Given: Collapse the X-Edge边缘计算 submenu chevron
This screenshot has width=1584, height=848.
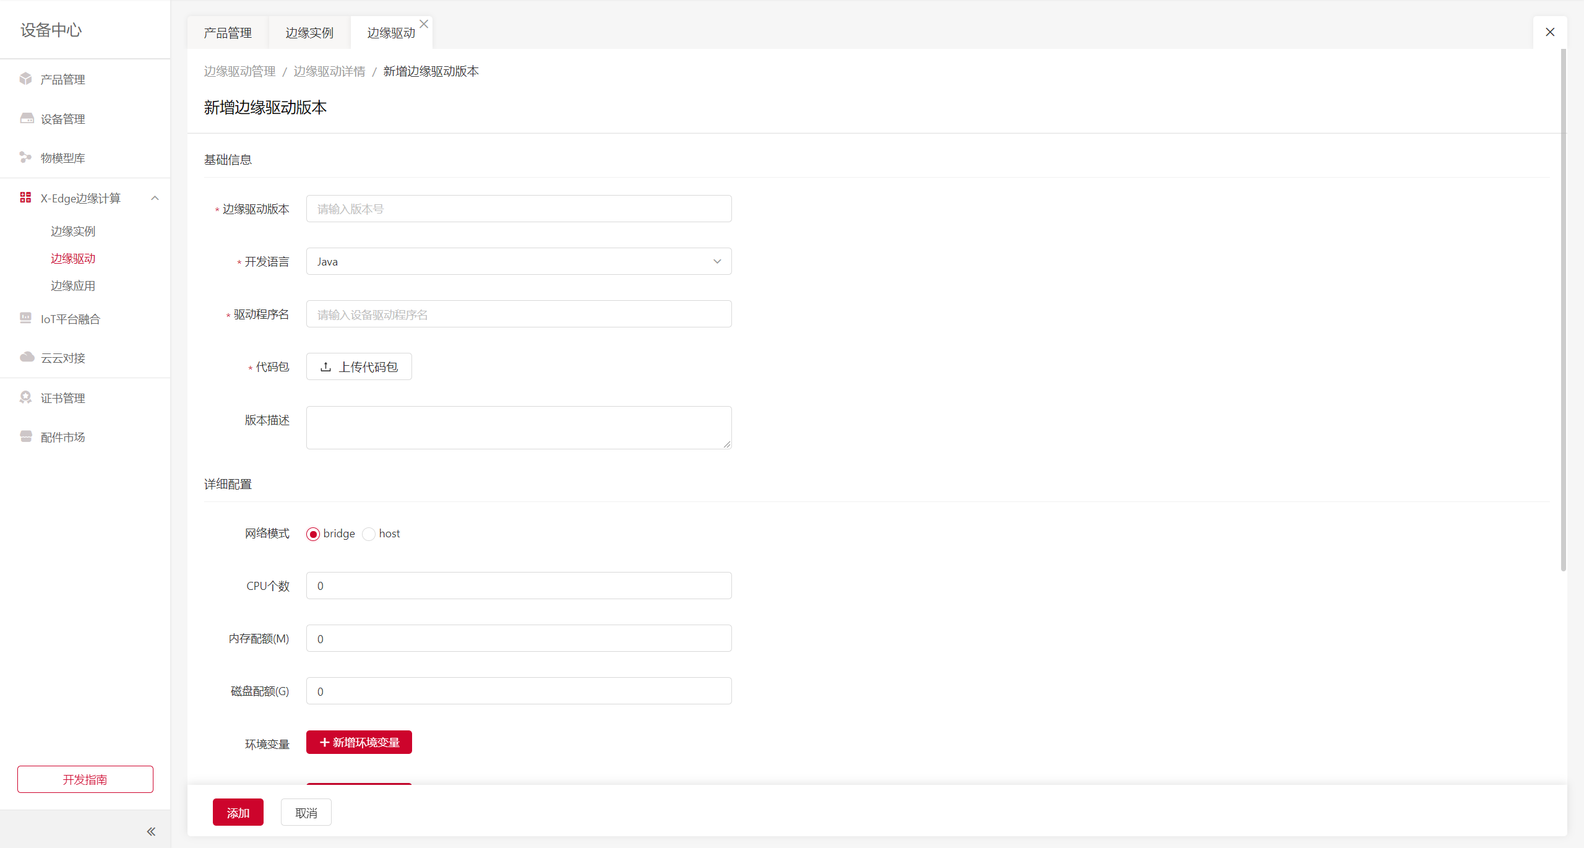Looking at the screenshot, I should (155, 198).
